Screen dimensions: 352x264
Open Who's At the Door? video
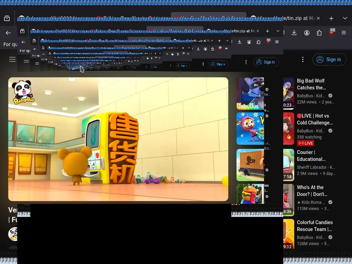[x=312, y=190]
